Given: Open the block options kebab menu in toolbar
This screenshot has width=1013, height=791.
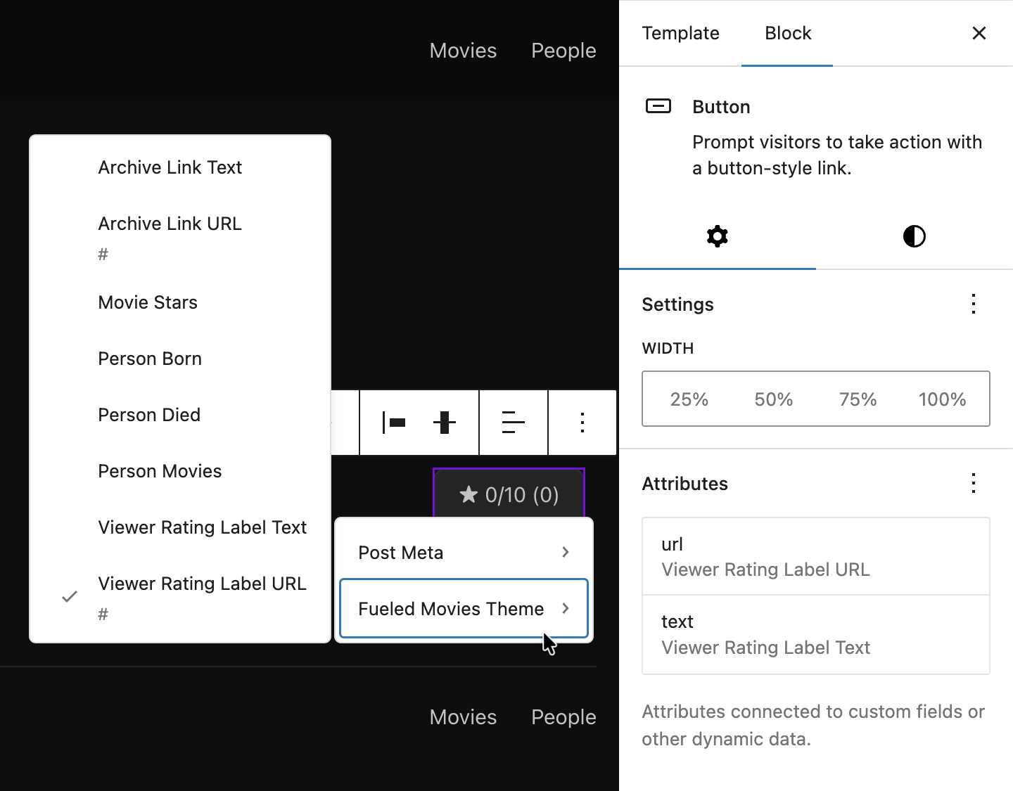Looking at the screenshot, I should [x=582, y=422].
